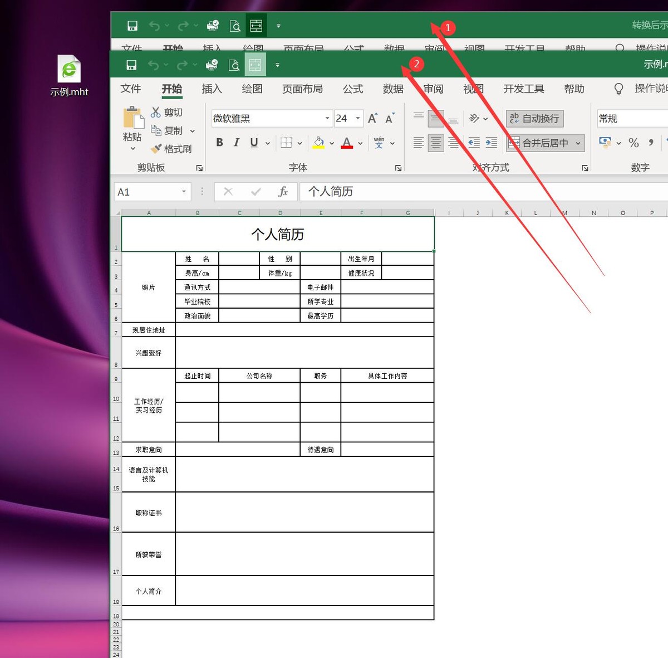Image resolution: width=668 pixels, height=658 pixels.
Task: Open the 剪贴板 group dialog launcher icon
Action: 199,167
